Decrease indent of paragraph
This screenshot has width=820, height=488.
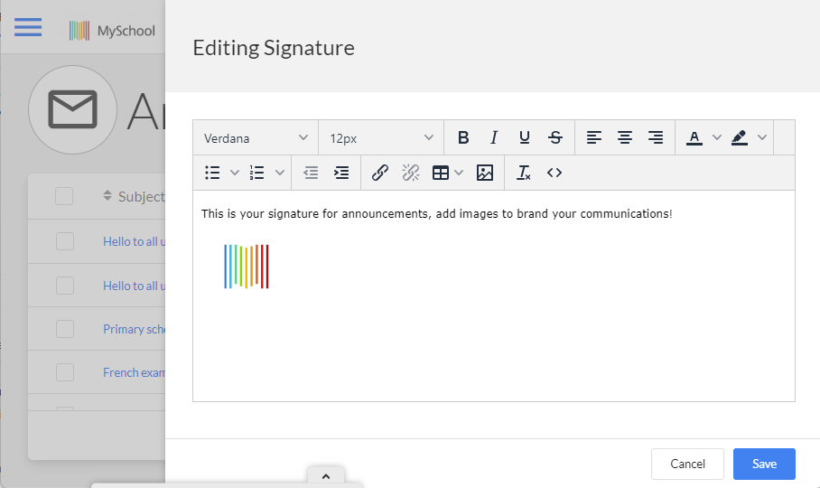coord(311,173)
